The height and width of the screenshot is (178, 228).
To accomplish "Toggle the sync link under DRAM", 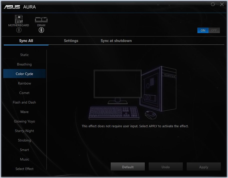I will [x=41, y=30].
